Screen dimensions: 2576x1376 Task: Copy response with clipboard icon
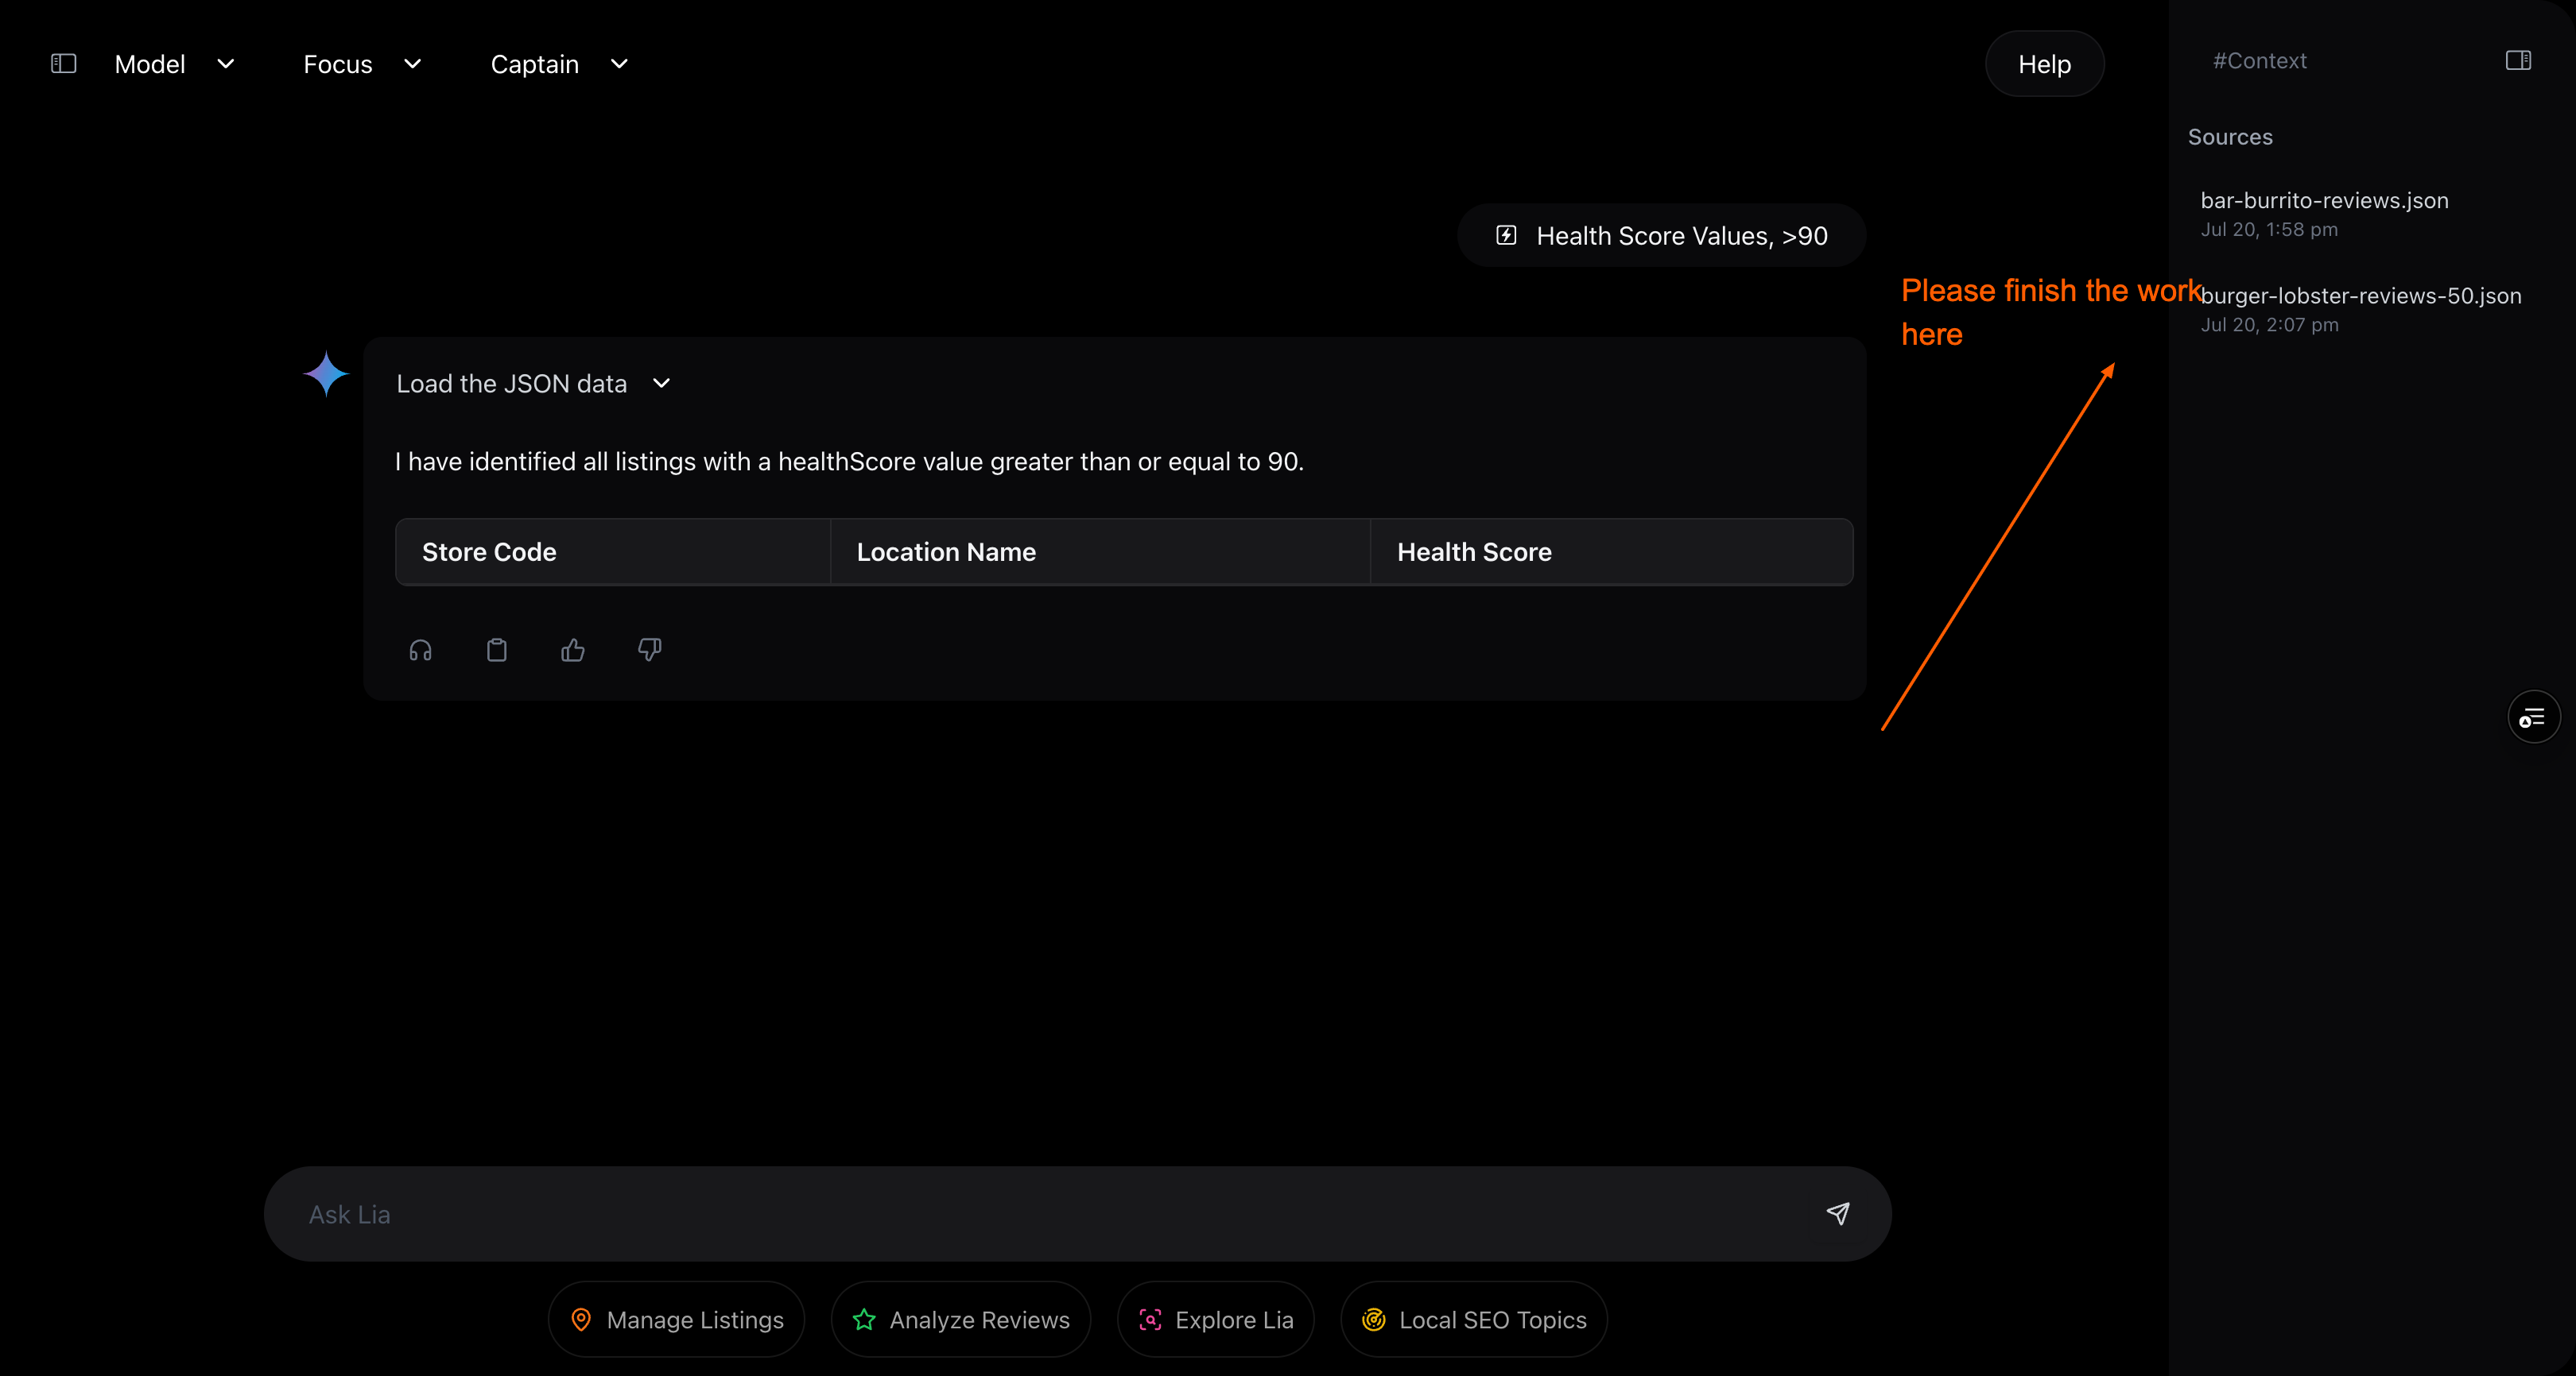tap(497, 651)
